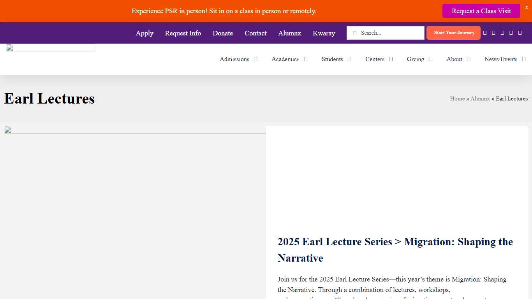532x299 pixels.
Task: Open the Alumnx breadcrumb link
Action: tap(480, 98)
